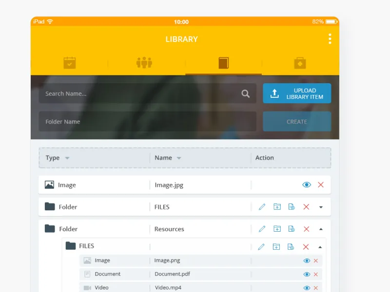This screenshot has height=292, width=390.
Task: Rename nested FILES subfolder with pencil
Action: (261, 247)
